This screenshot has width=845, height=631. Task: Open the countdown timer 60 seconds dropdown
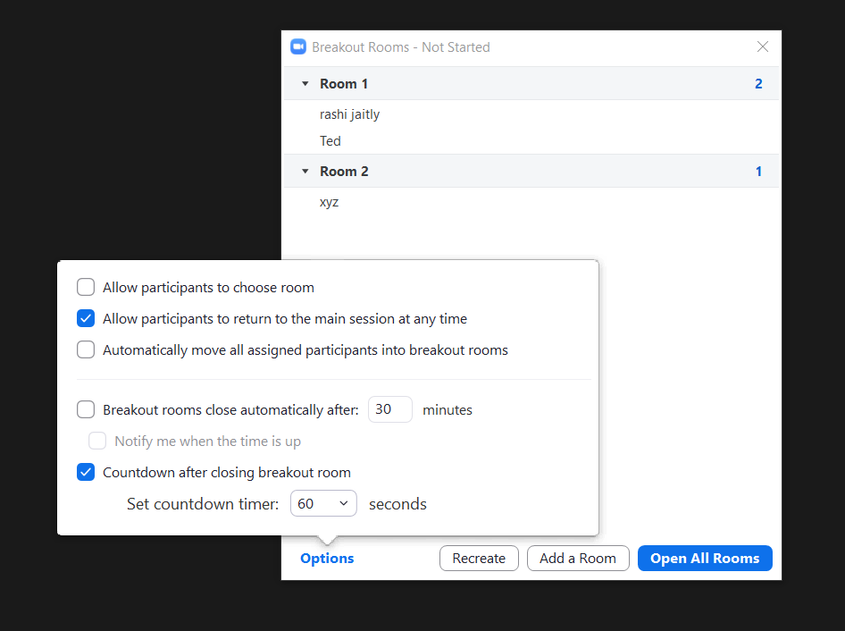323,503
